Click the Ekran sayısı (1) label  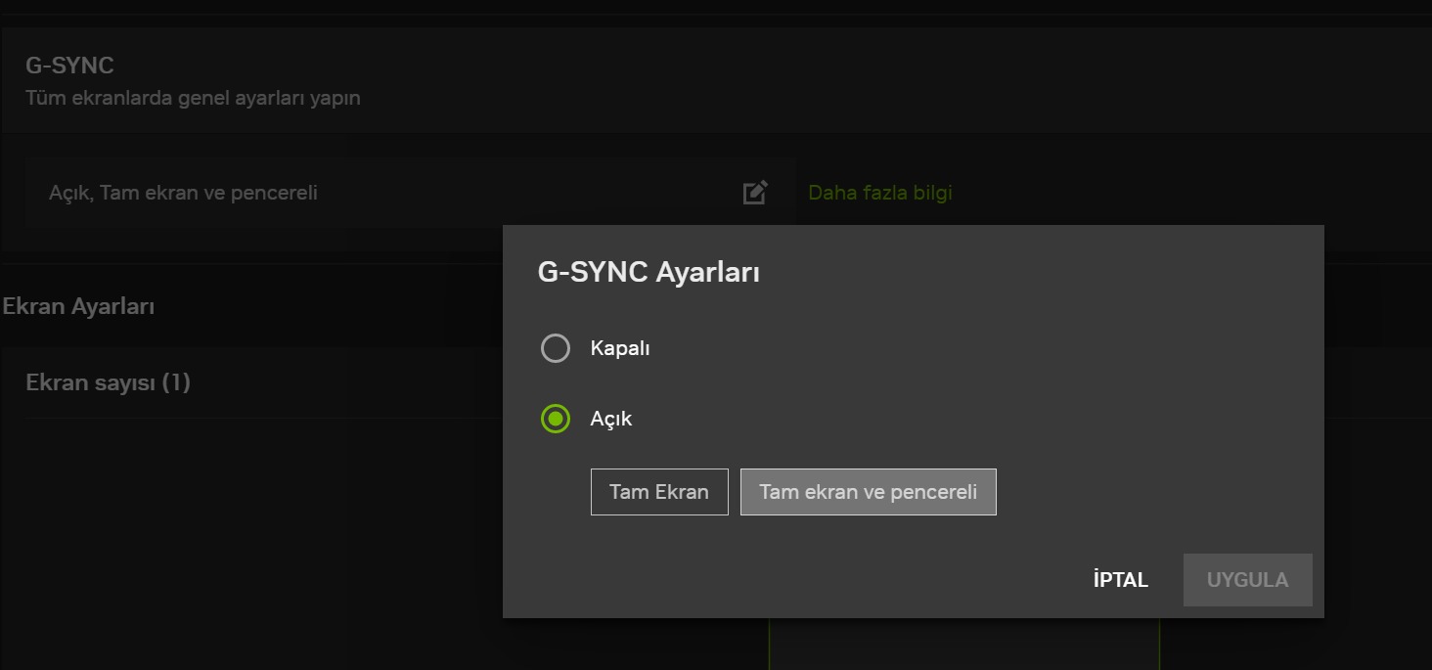(108, 382)
